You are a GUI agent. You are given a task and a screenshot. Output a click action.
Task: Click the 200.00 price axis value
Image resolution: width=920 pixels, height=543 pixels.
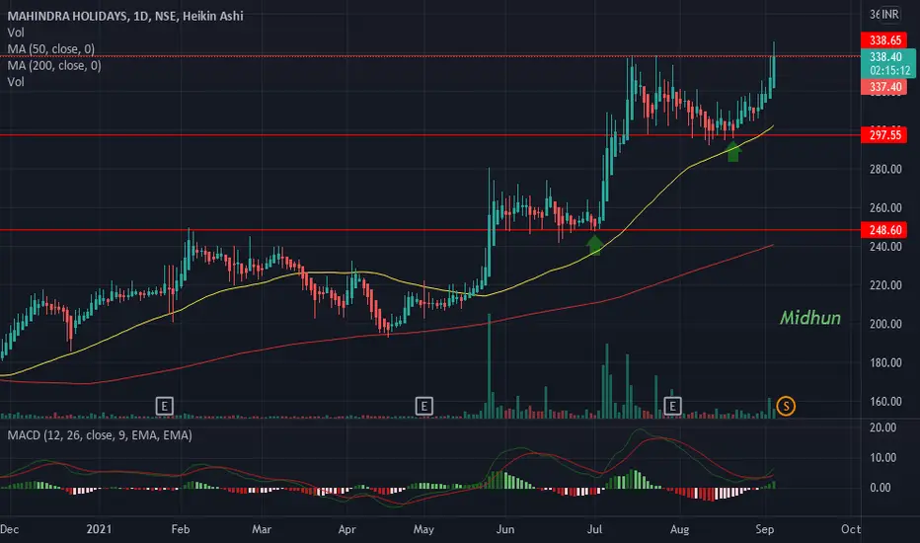[x=885, y=324]
